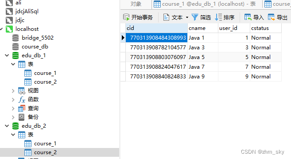Collapse the 表 node under edu_db_1
This screenshot has width=291, height=159.
pyautogui.click(x=13, y=64)
